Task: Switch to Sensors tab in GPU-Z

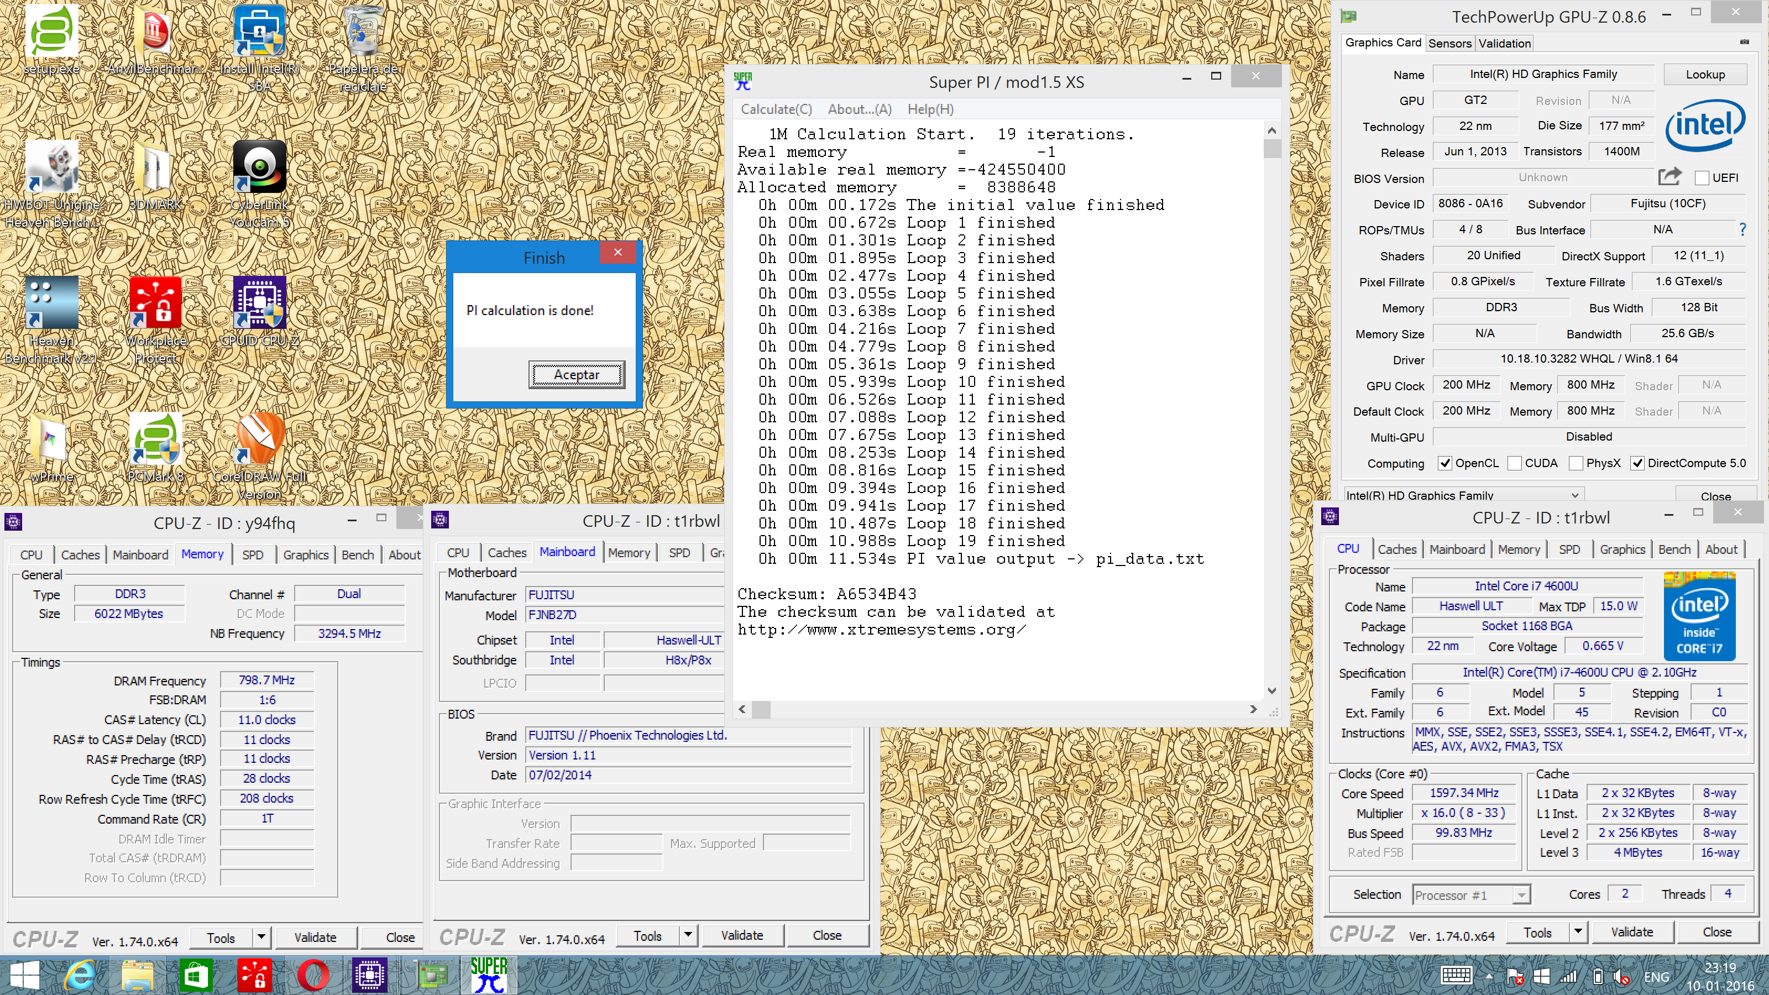Action: click(x=1449, y=43)
